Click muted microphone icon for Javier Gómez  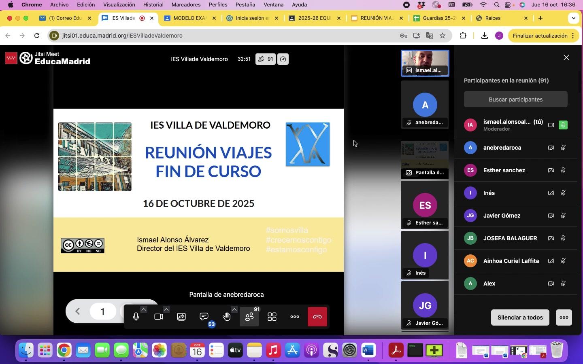[563, 216]
